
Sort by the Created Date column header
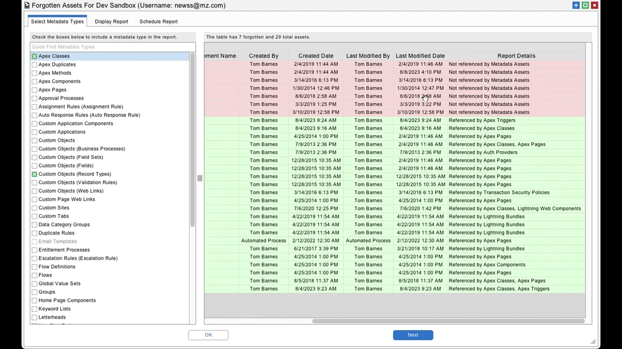point(316,56)
